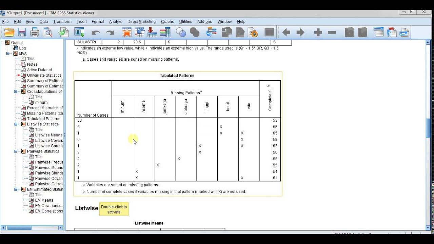
Task: Click the Tabulated Patterns table title
Action: point(177,76)
